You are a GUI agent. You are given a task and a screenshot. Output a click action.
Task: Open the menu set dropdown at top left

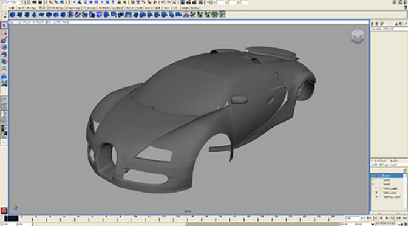point(12,2)
